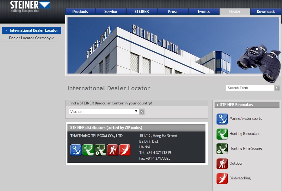This screenshot has height=191, width=282.
Task: Open the Hunting Rifle Scopes link
Action: point(246,148)
